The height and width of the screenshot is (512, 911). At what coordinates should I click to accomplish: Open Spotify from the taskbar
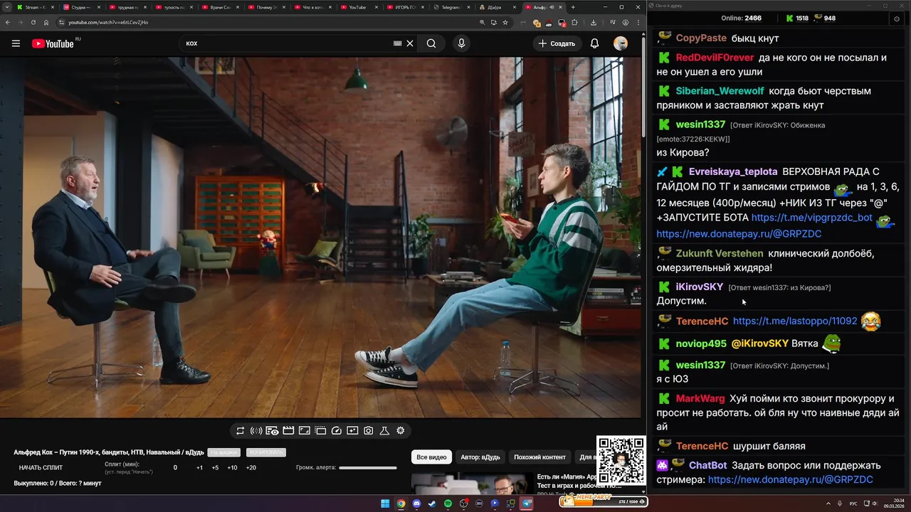[448, 503]
